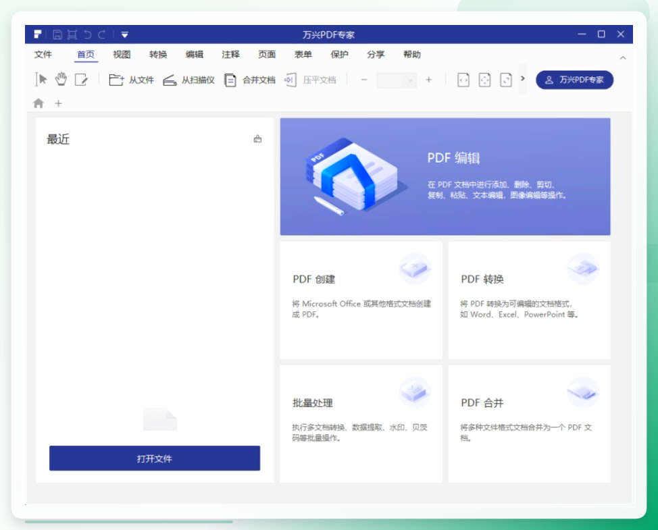Open the 批量处理 card

(x=361, y=424)
